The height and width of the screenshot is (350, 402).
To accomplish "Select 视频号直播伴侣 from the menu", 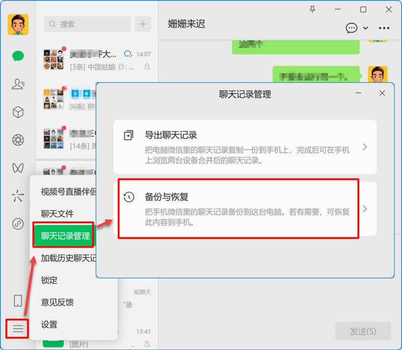I will [x=69, y=191].
